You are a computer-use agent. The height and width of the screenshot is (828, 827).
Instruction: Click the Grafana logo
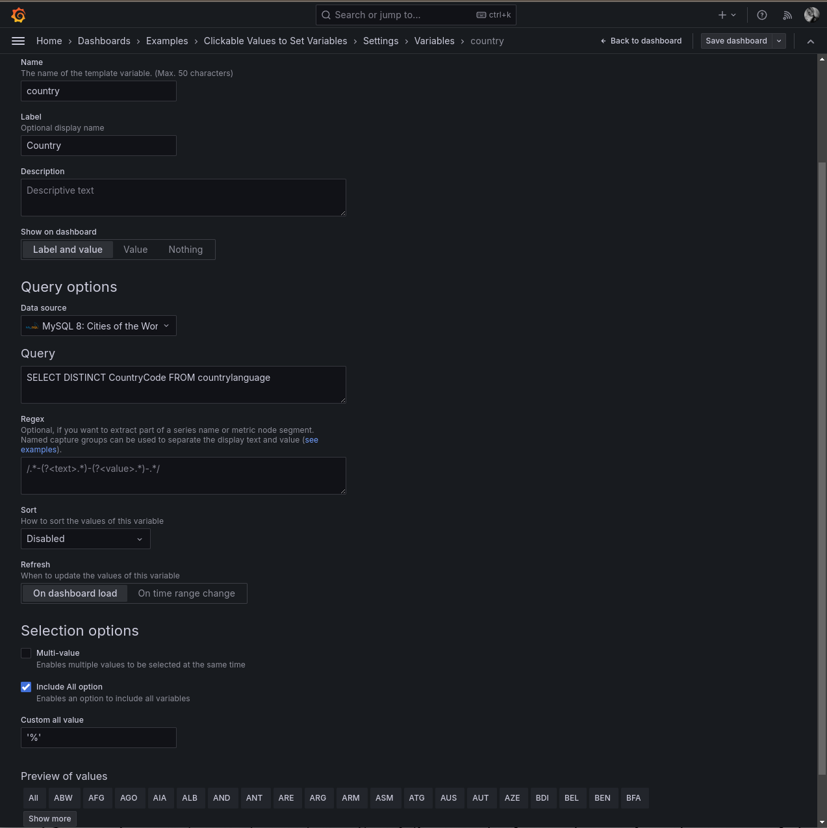(18, 14)
